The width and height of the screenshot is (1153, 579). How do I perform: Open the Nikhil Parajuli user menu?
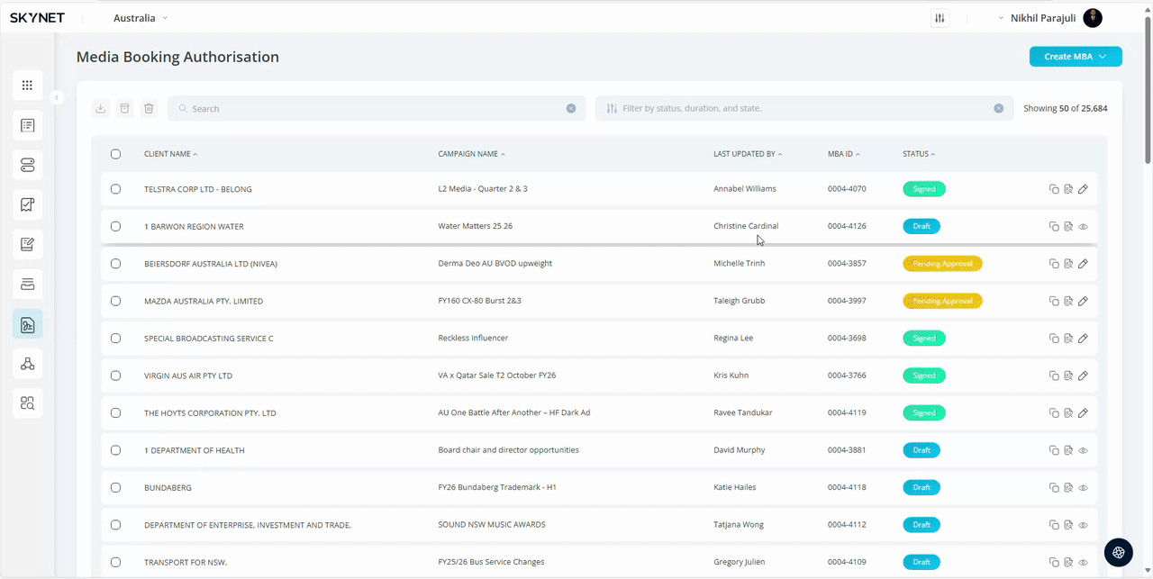pyautogui.click(x=1049, y=18)
